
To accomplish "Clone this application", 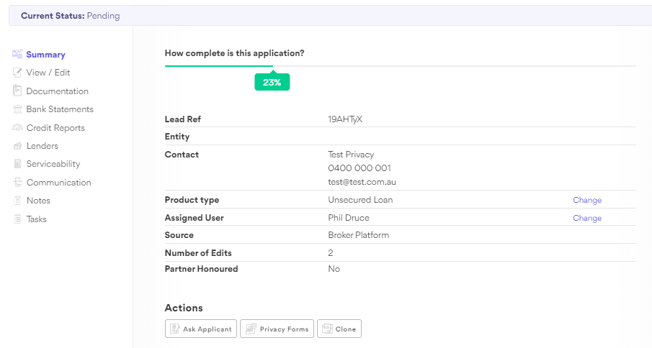I will point(339,329).
